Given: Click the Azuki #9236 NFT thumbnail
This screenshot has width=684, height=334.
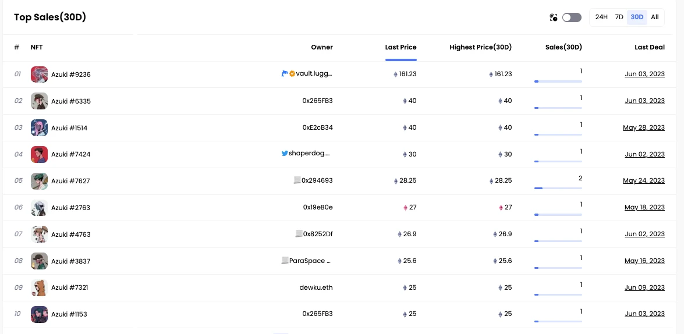Looking at the screenshot, I should [39, 74].
